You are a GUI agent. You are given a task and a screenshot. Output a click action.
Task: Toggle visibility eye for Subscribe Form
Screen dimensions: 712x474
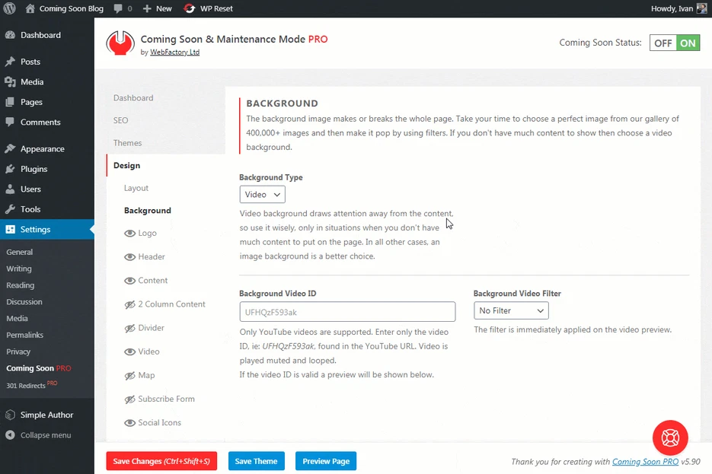click(129, 399)
